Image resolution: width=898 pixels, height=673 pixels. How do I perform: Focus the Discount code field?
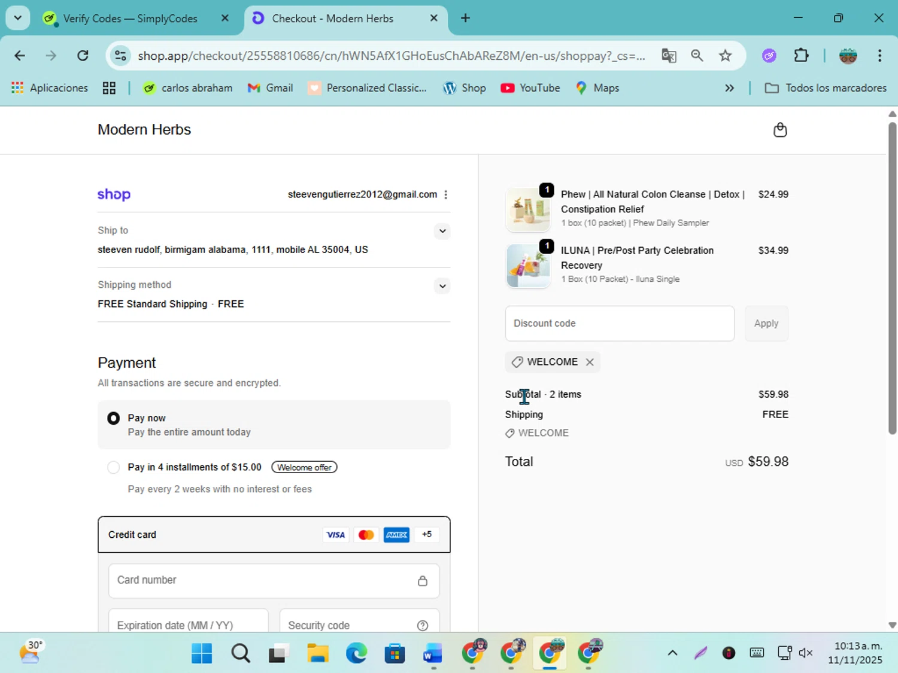pyautogui.click(x=620, y=324)
